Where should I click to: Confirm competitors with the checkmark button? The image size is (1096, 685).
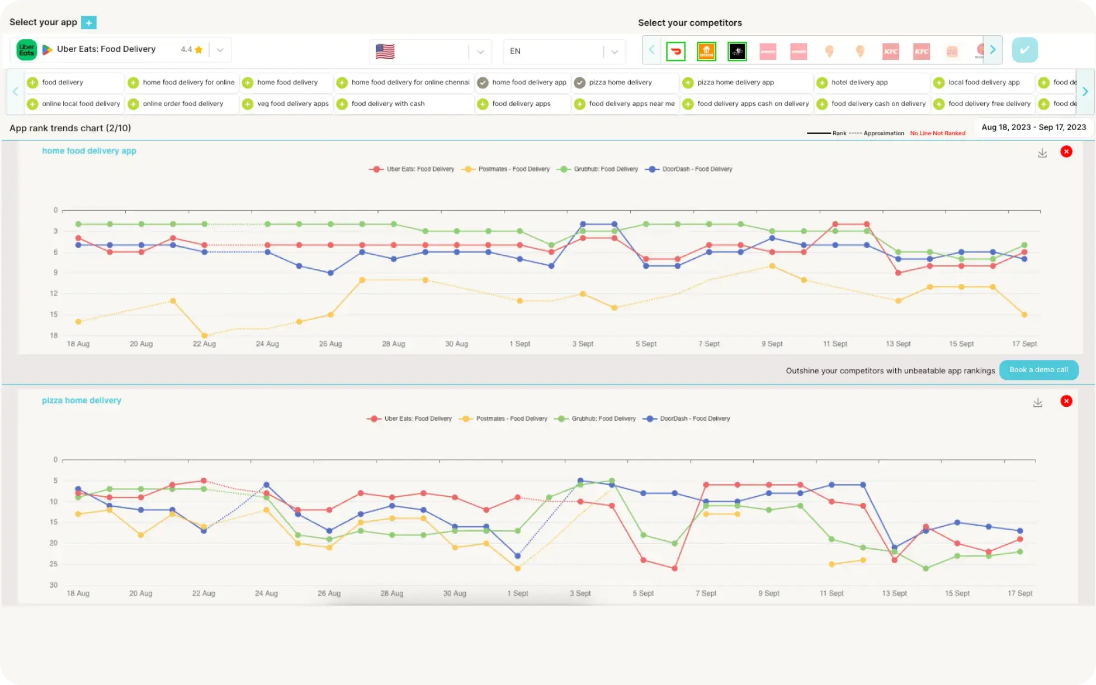tap(1024, 50)
